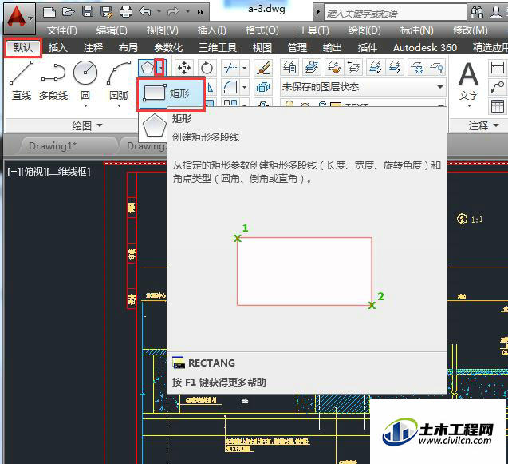508x464 pixels.
Task: Select the 默认 ribbon tab
Action: 22,48
